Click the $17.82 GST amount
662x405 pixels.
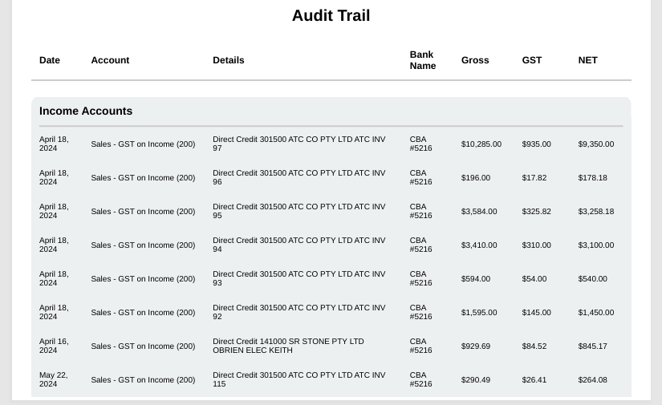[534, 178]
